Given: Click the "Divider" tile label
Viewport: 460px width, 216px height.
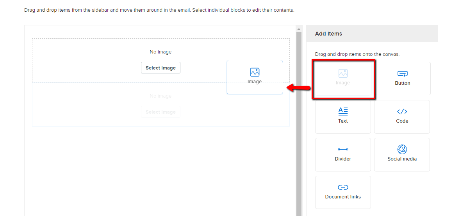Looking at the screenshot, I should point(343,159).
